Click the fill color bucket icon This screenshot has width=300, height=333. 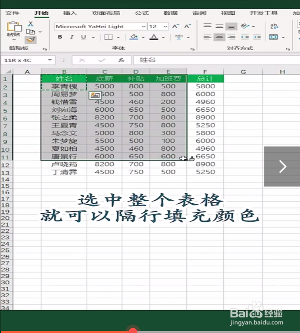click(x=134, y=37)
